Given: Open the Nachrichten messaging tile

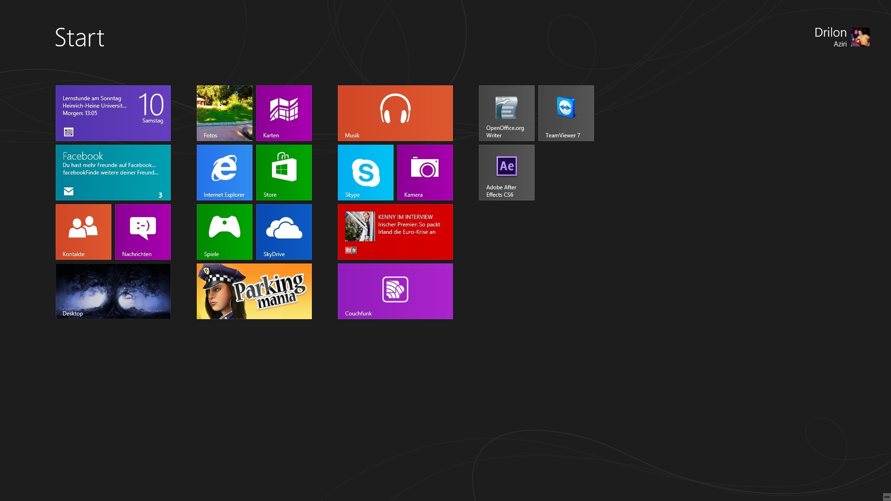Looking at the screenshot, I should point(142,231).
